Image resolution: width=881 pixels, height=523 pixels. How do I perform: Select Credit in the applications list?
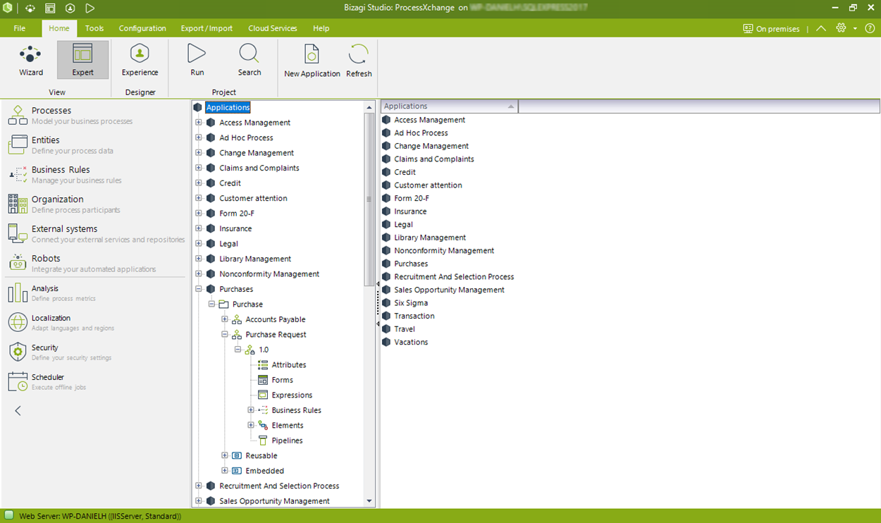[x=405, y=172]
